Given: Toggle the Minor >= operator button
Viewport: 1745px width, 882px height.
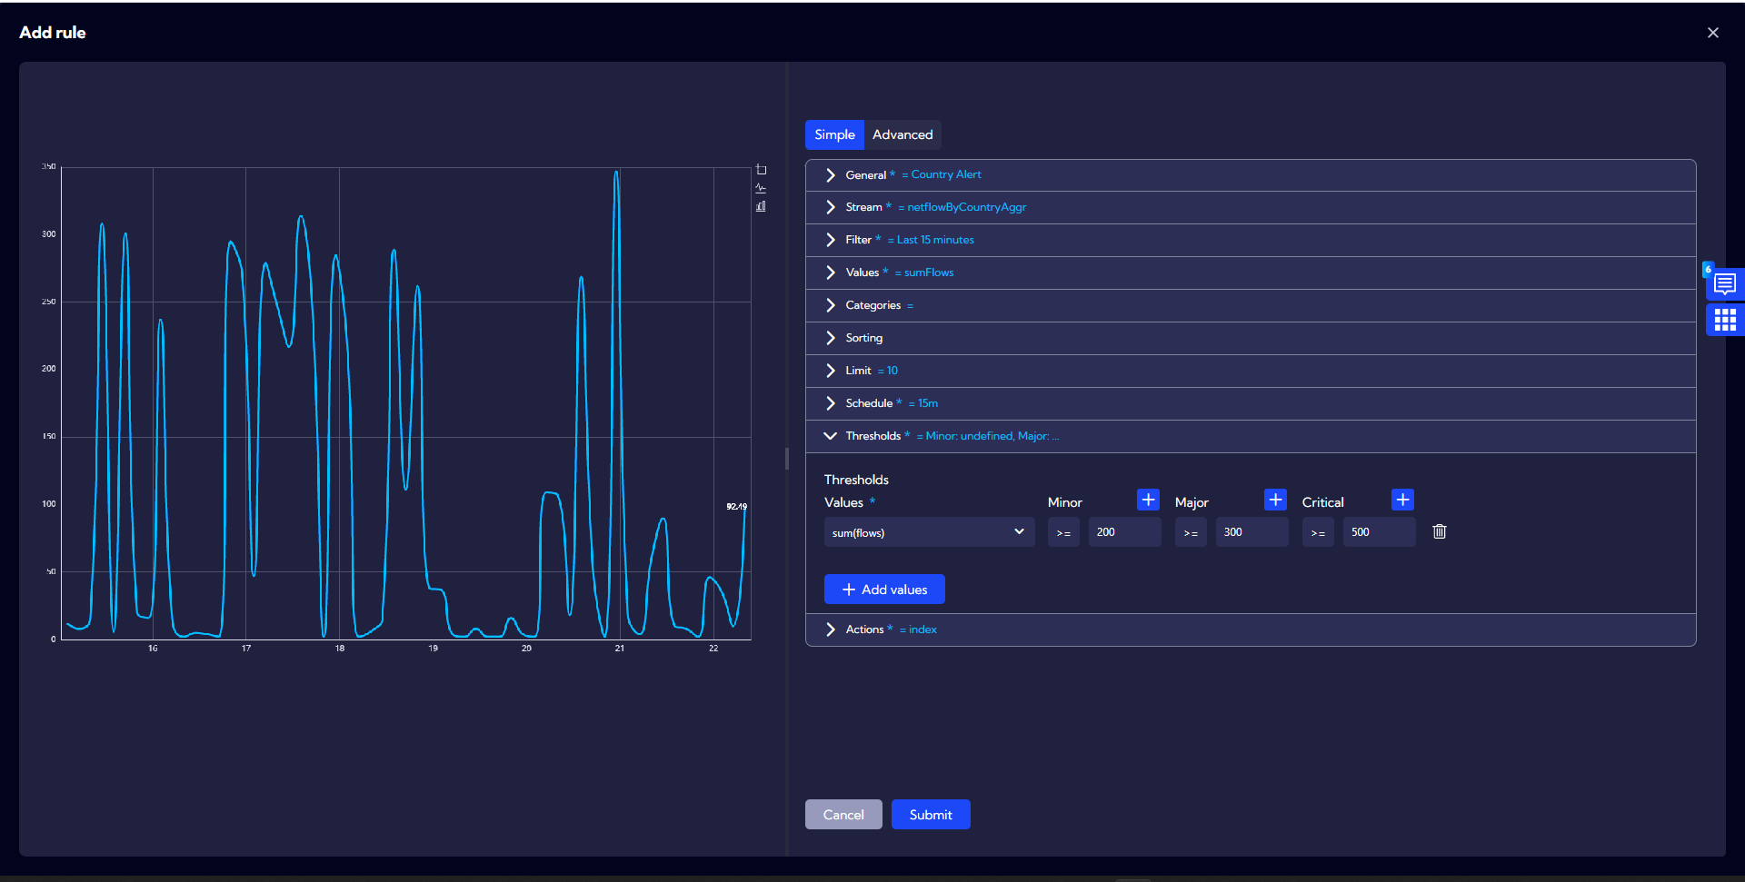Looking at the screenshot, I should [1063, 533].
